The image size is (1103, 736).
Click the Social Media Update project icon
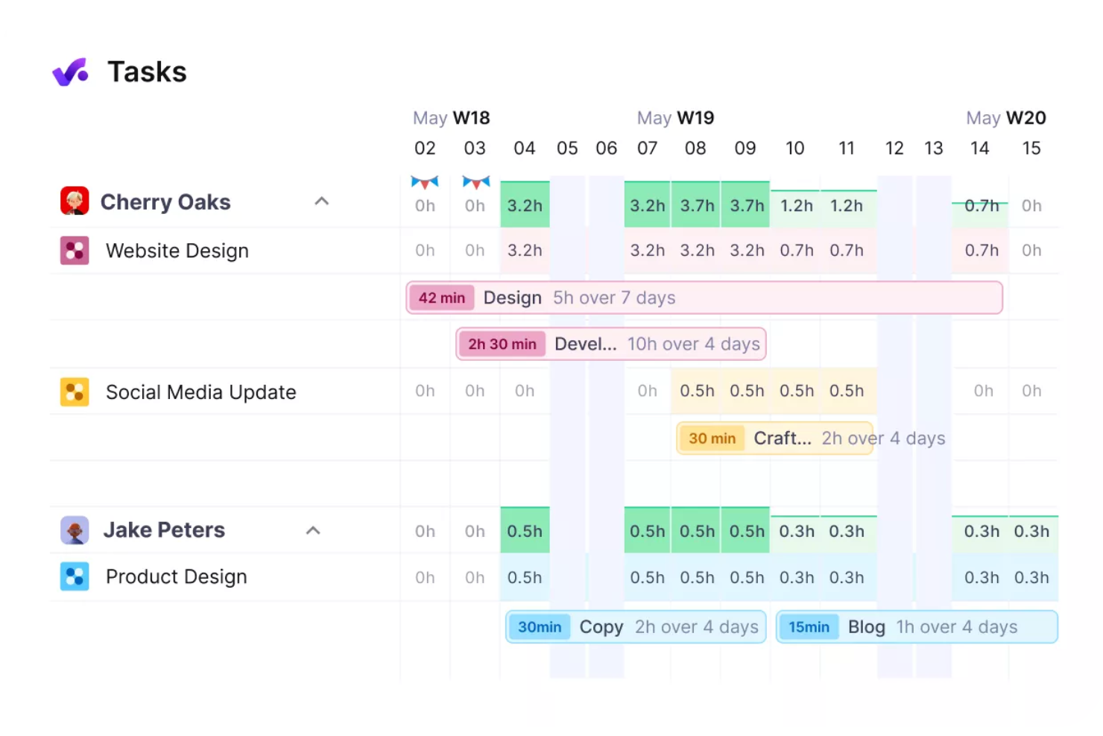[75, 392]
